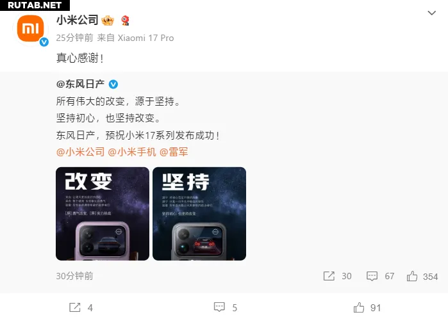The width and height of the screenshot is (448, 317).
Task: Click the verified badge beside 东风日产
Action: point(113,85)
